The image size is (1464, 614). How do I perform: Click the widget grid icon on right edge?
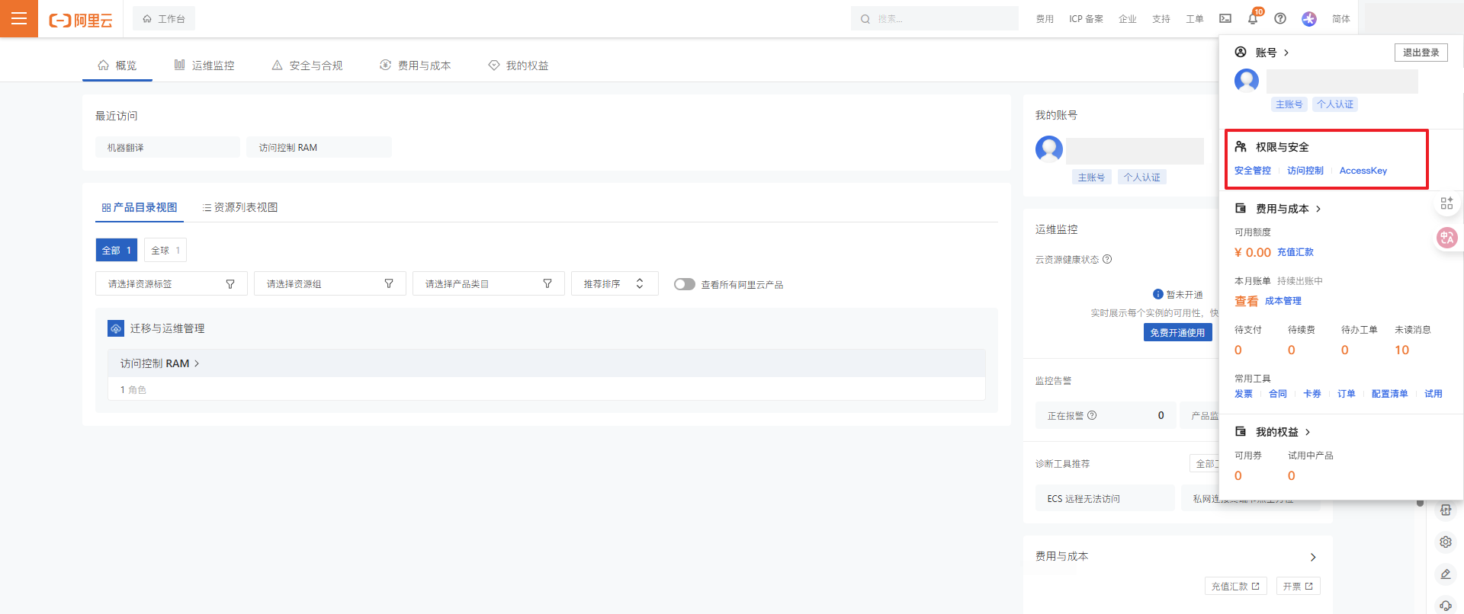(x=1446, y=203)
